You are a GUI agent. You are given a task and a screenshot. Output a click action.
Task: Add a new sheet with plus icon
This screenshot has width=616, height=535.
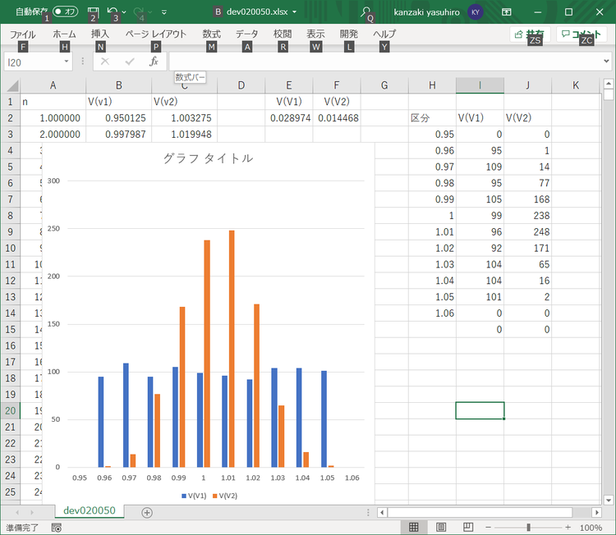[147, 512]
